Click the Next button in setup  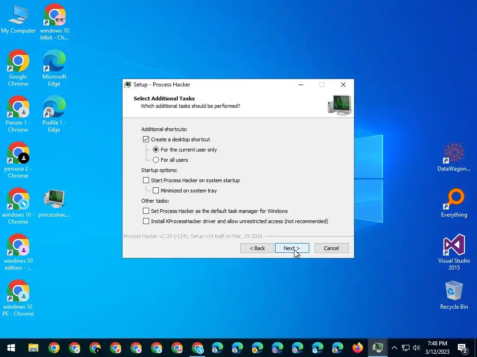[292, 248]
